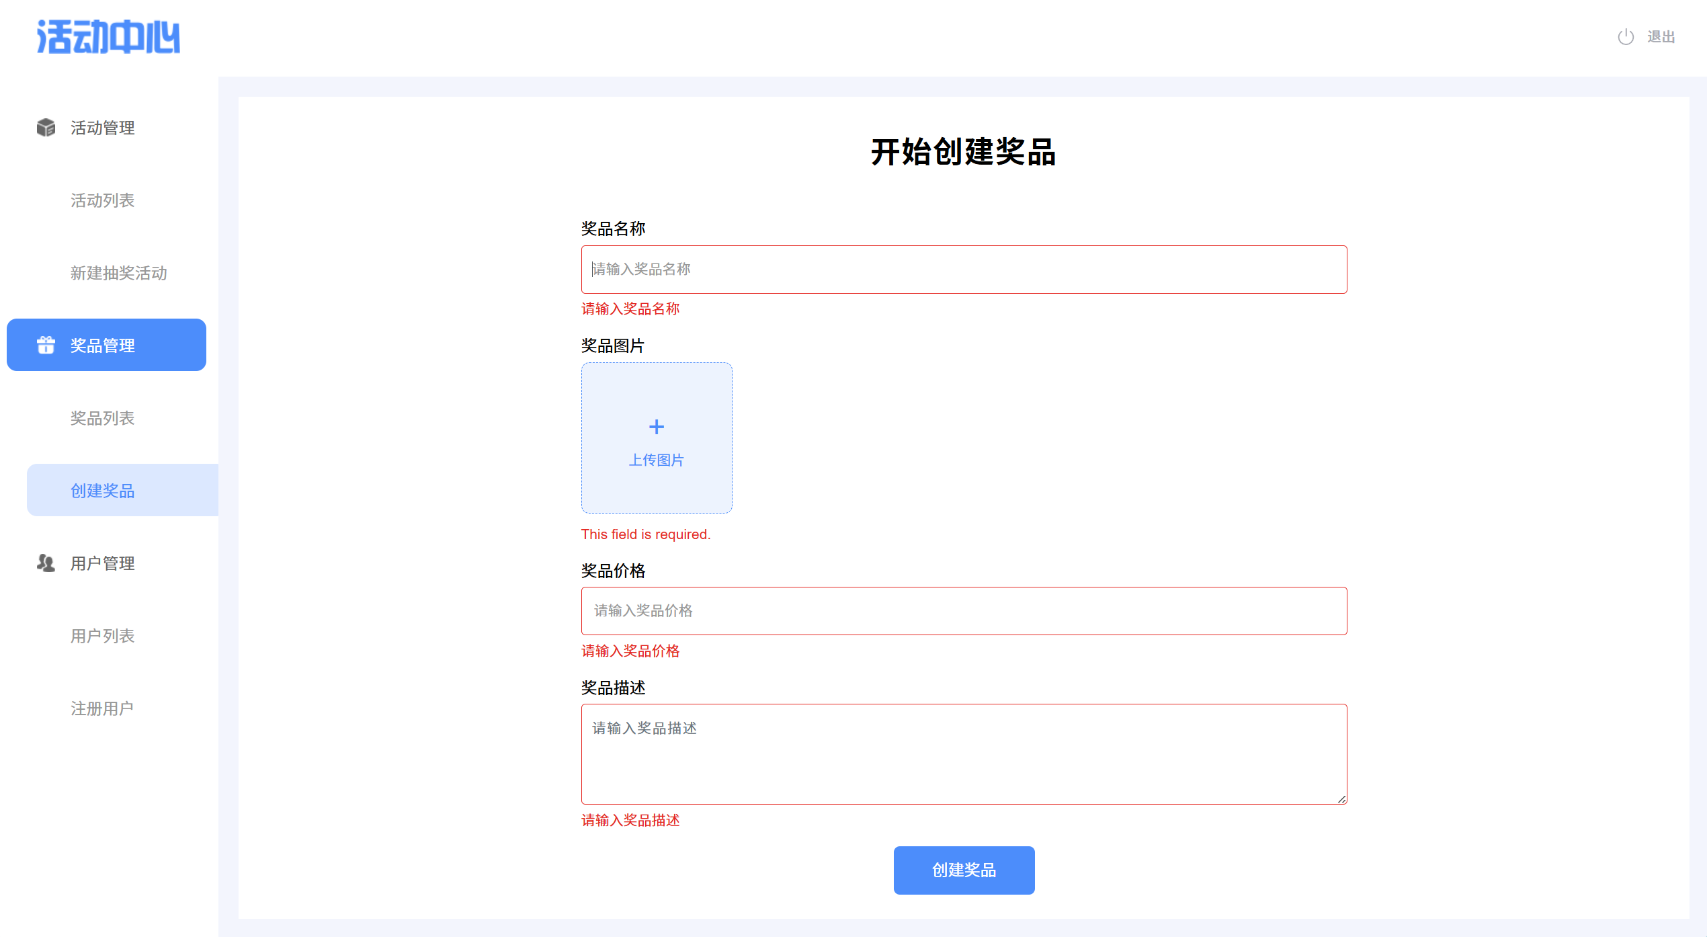The image size is (1707, 937).
Task: Click the 活动管理 cube icon
Action: click(46, 127)
